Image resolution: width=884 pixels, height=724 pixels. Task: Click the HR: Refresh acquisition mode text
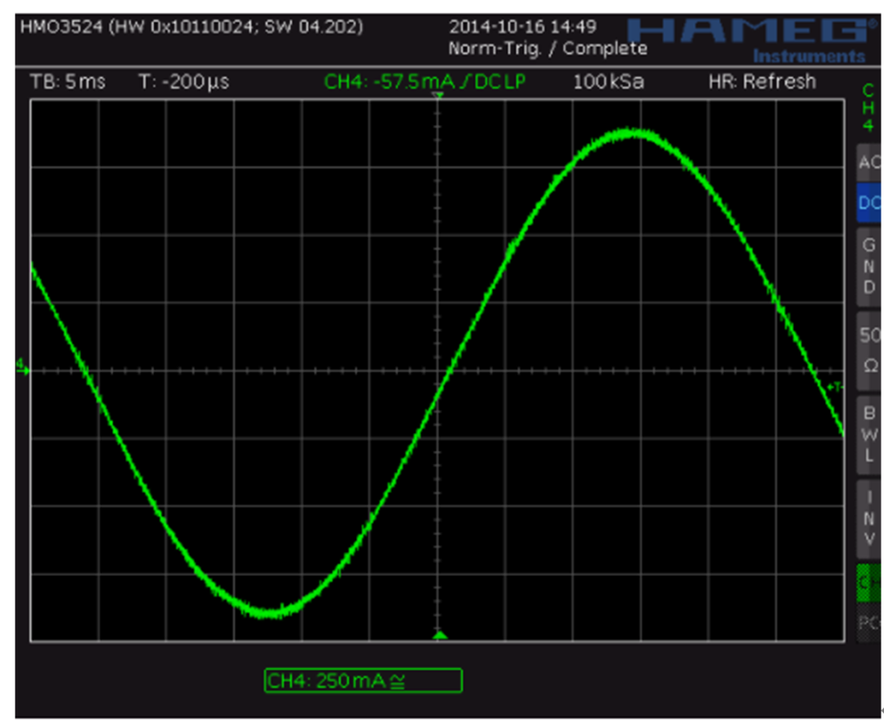[762, 82]
